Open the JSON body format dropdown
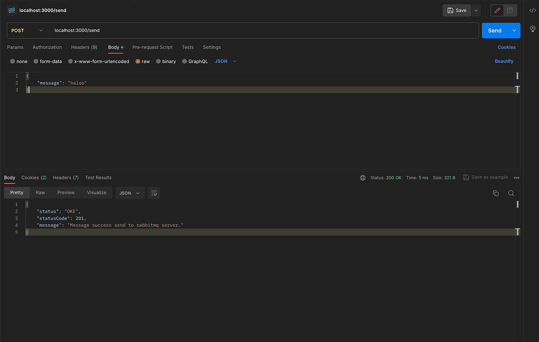 coord(225,61)
